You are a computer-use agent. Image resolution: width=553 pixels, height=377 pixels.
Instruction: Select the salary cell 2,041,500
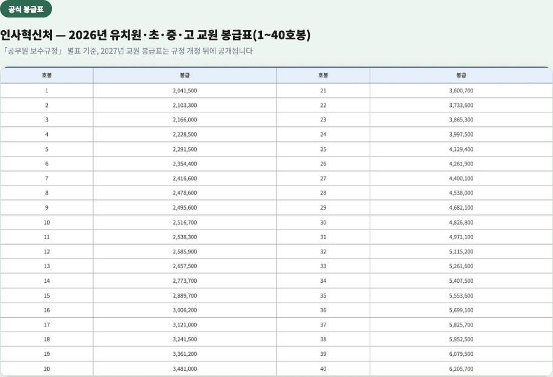click(x=185, y=91)
